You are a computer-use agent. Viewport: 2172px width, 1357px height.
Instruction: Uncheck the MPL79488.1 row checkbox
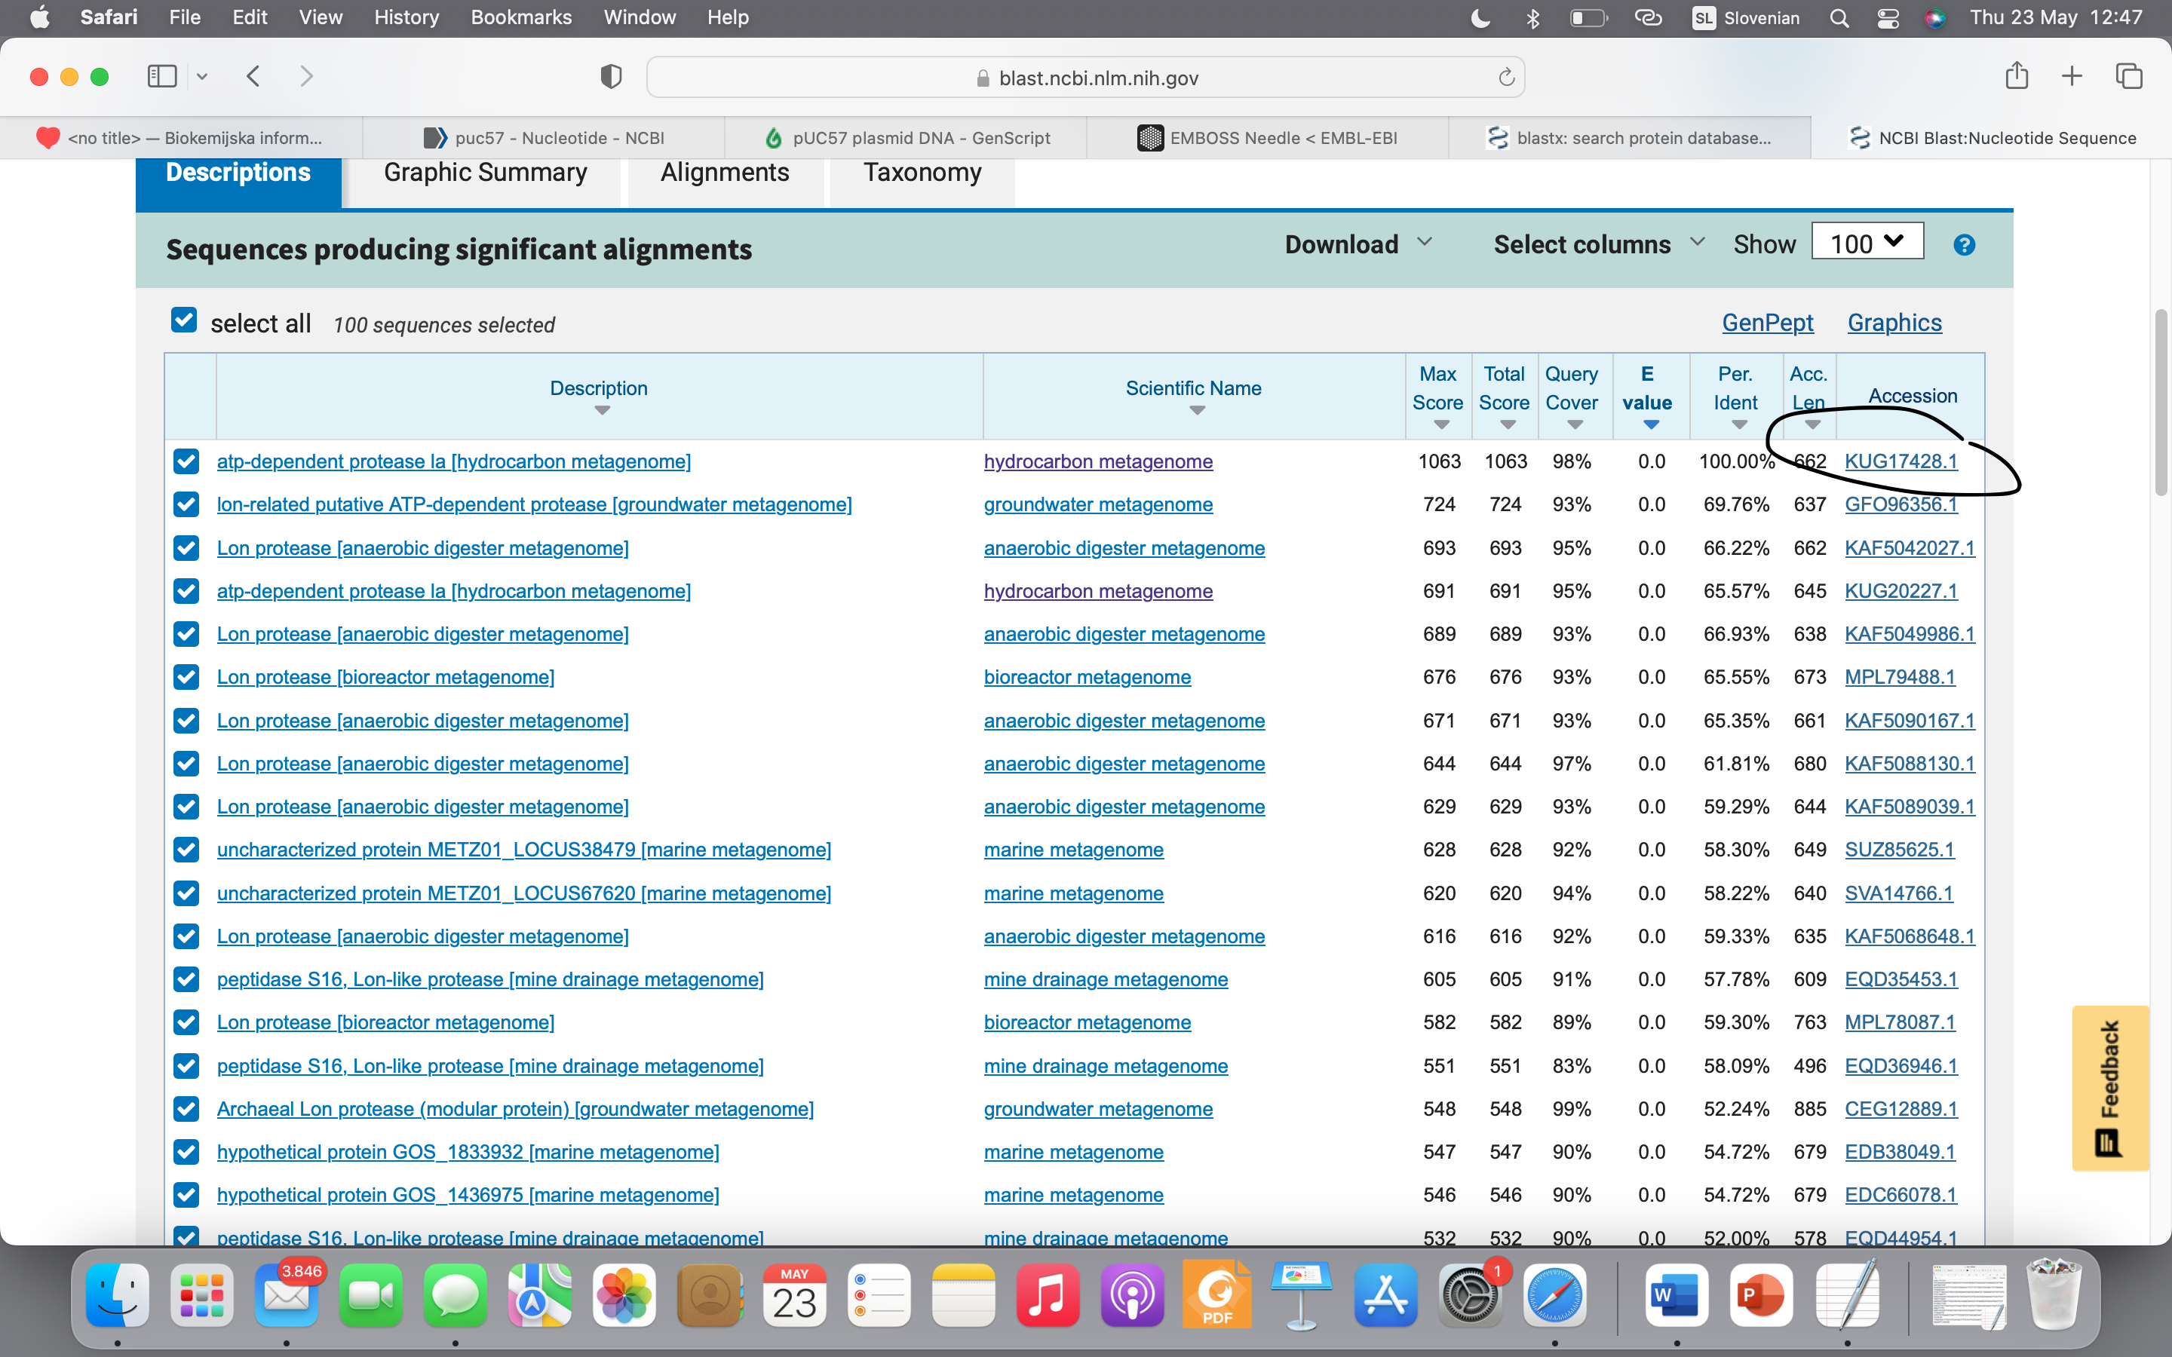pyautogui.click(x=187, y=677)
